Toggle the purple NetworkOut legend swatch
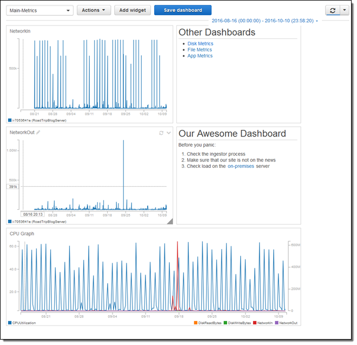This screenshot has width=357, height=345. (x=276, y=323)
